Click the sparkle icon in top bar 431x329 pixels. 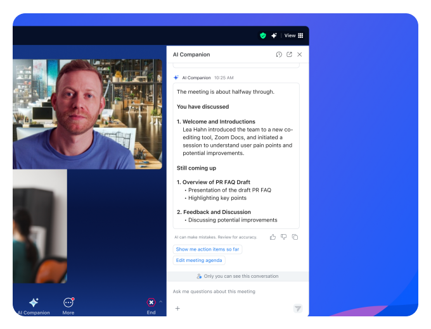click(274, 36)
